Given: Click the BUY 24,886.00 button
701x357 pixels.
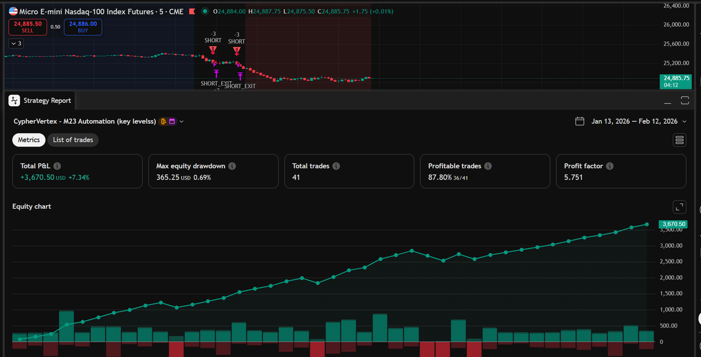Looking at the screenshot, I should (x=82, y=27).
